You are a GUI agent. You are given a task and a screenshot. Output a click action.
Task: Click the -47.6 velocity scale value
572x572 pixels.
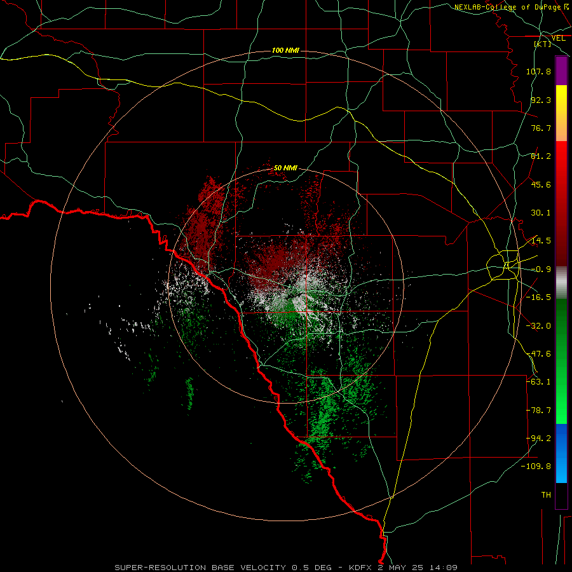tap(538, 354)
